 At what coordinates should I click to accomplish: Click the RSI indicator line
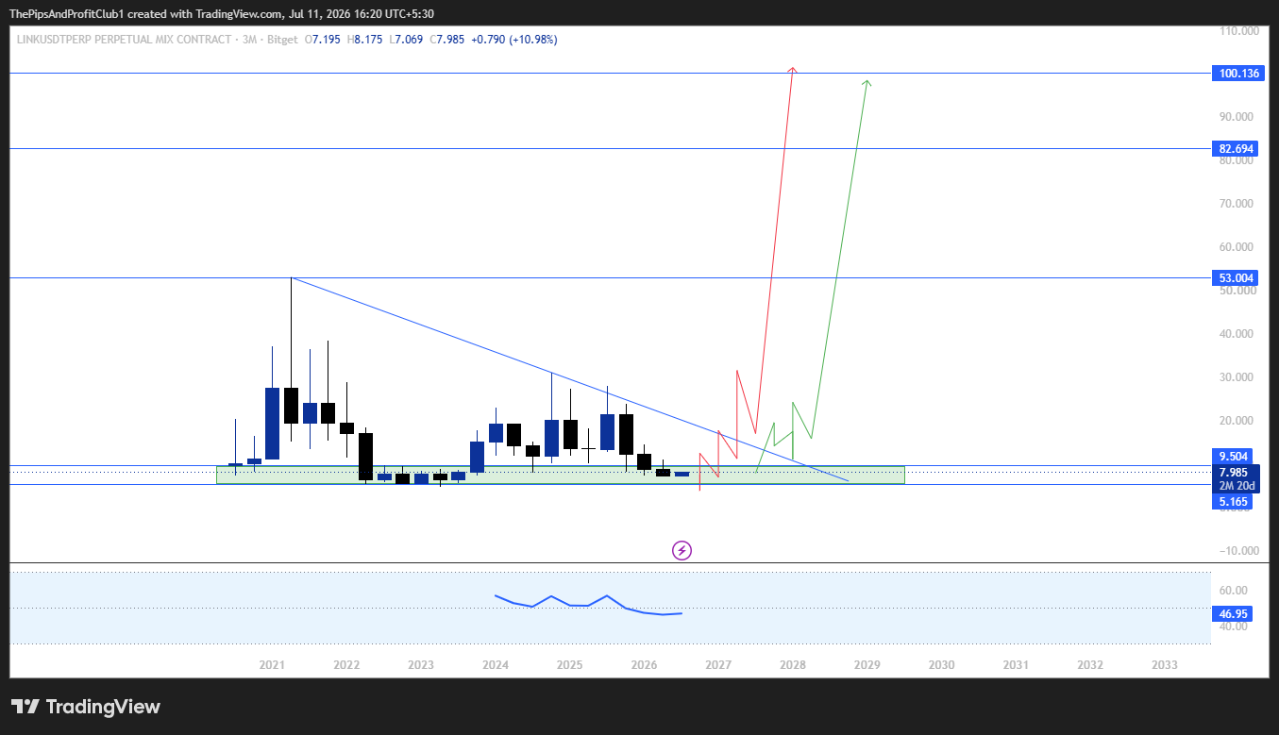pos(587,604)
